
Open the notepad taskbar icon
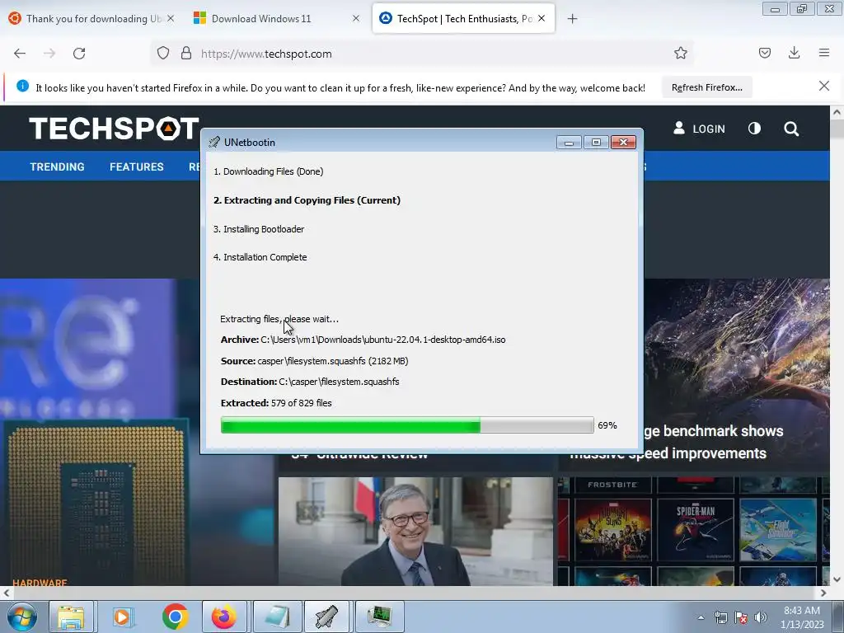coord(277,617)
